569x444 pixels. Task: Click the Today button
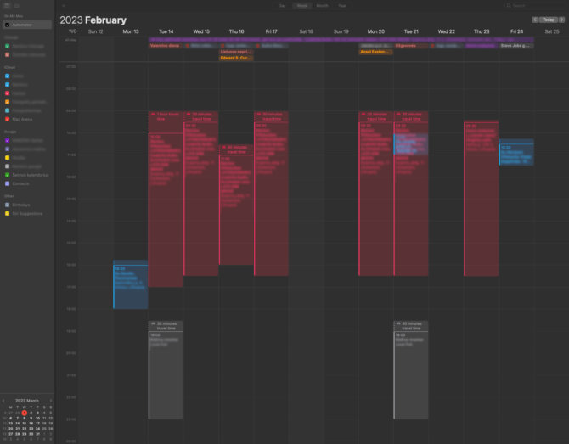click(549, 19)
